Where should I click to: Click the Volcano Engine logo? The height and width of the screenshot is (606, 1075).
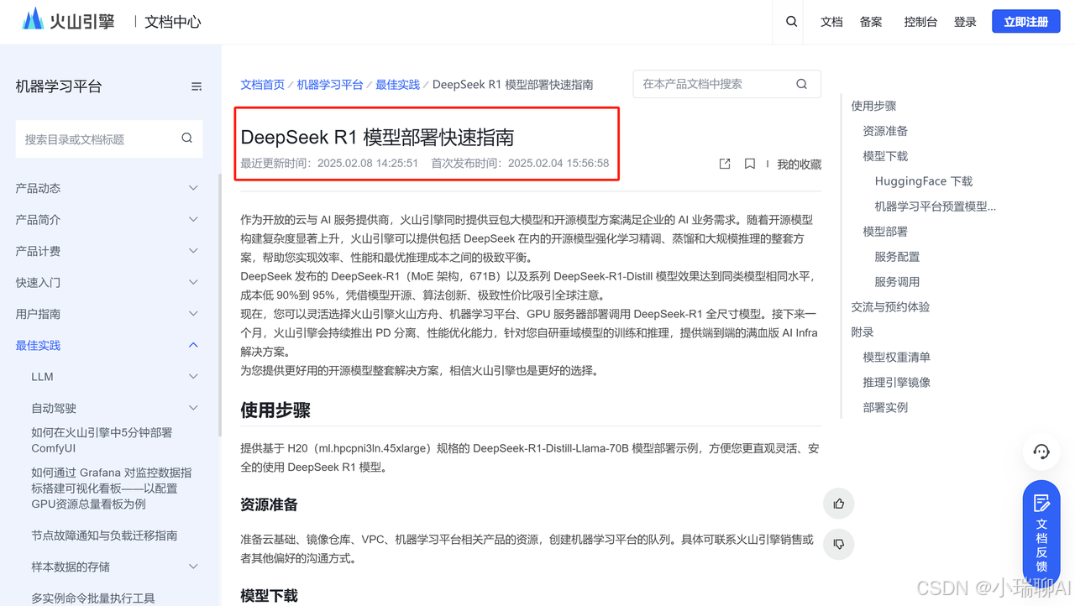[69, 21]
